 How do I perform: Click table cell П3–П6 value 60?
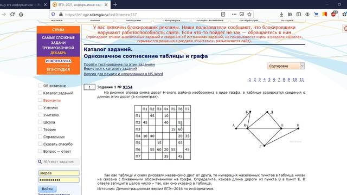[x=180, y=129]
